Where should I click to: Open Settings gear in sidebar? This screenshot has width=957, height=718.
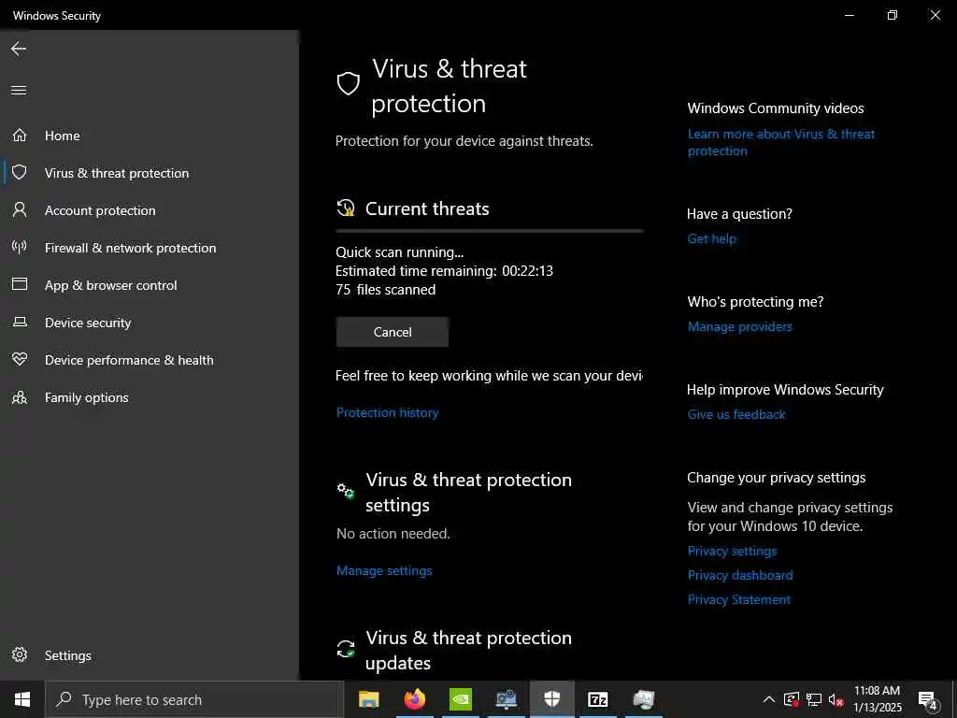[20, 655]
